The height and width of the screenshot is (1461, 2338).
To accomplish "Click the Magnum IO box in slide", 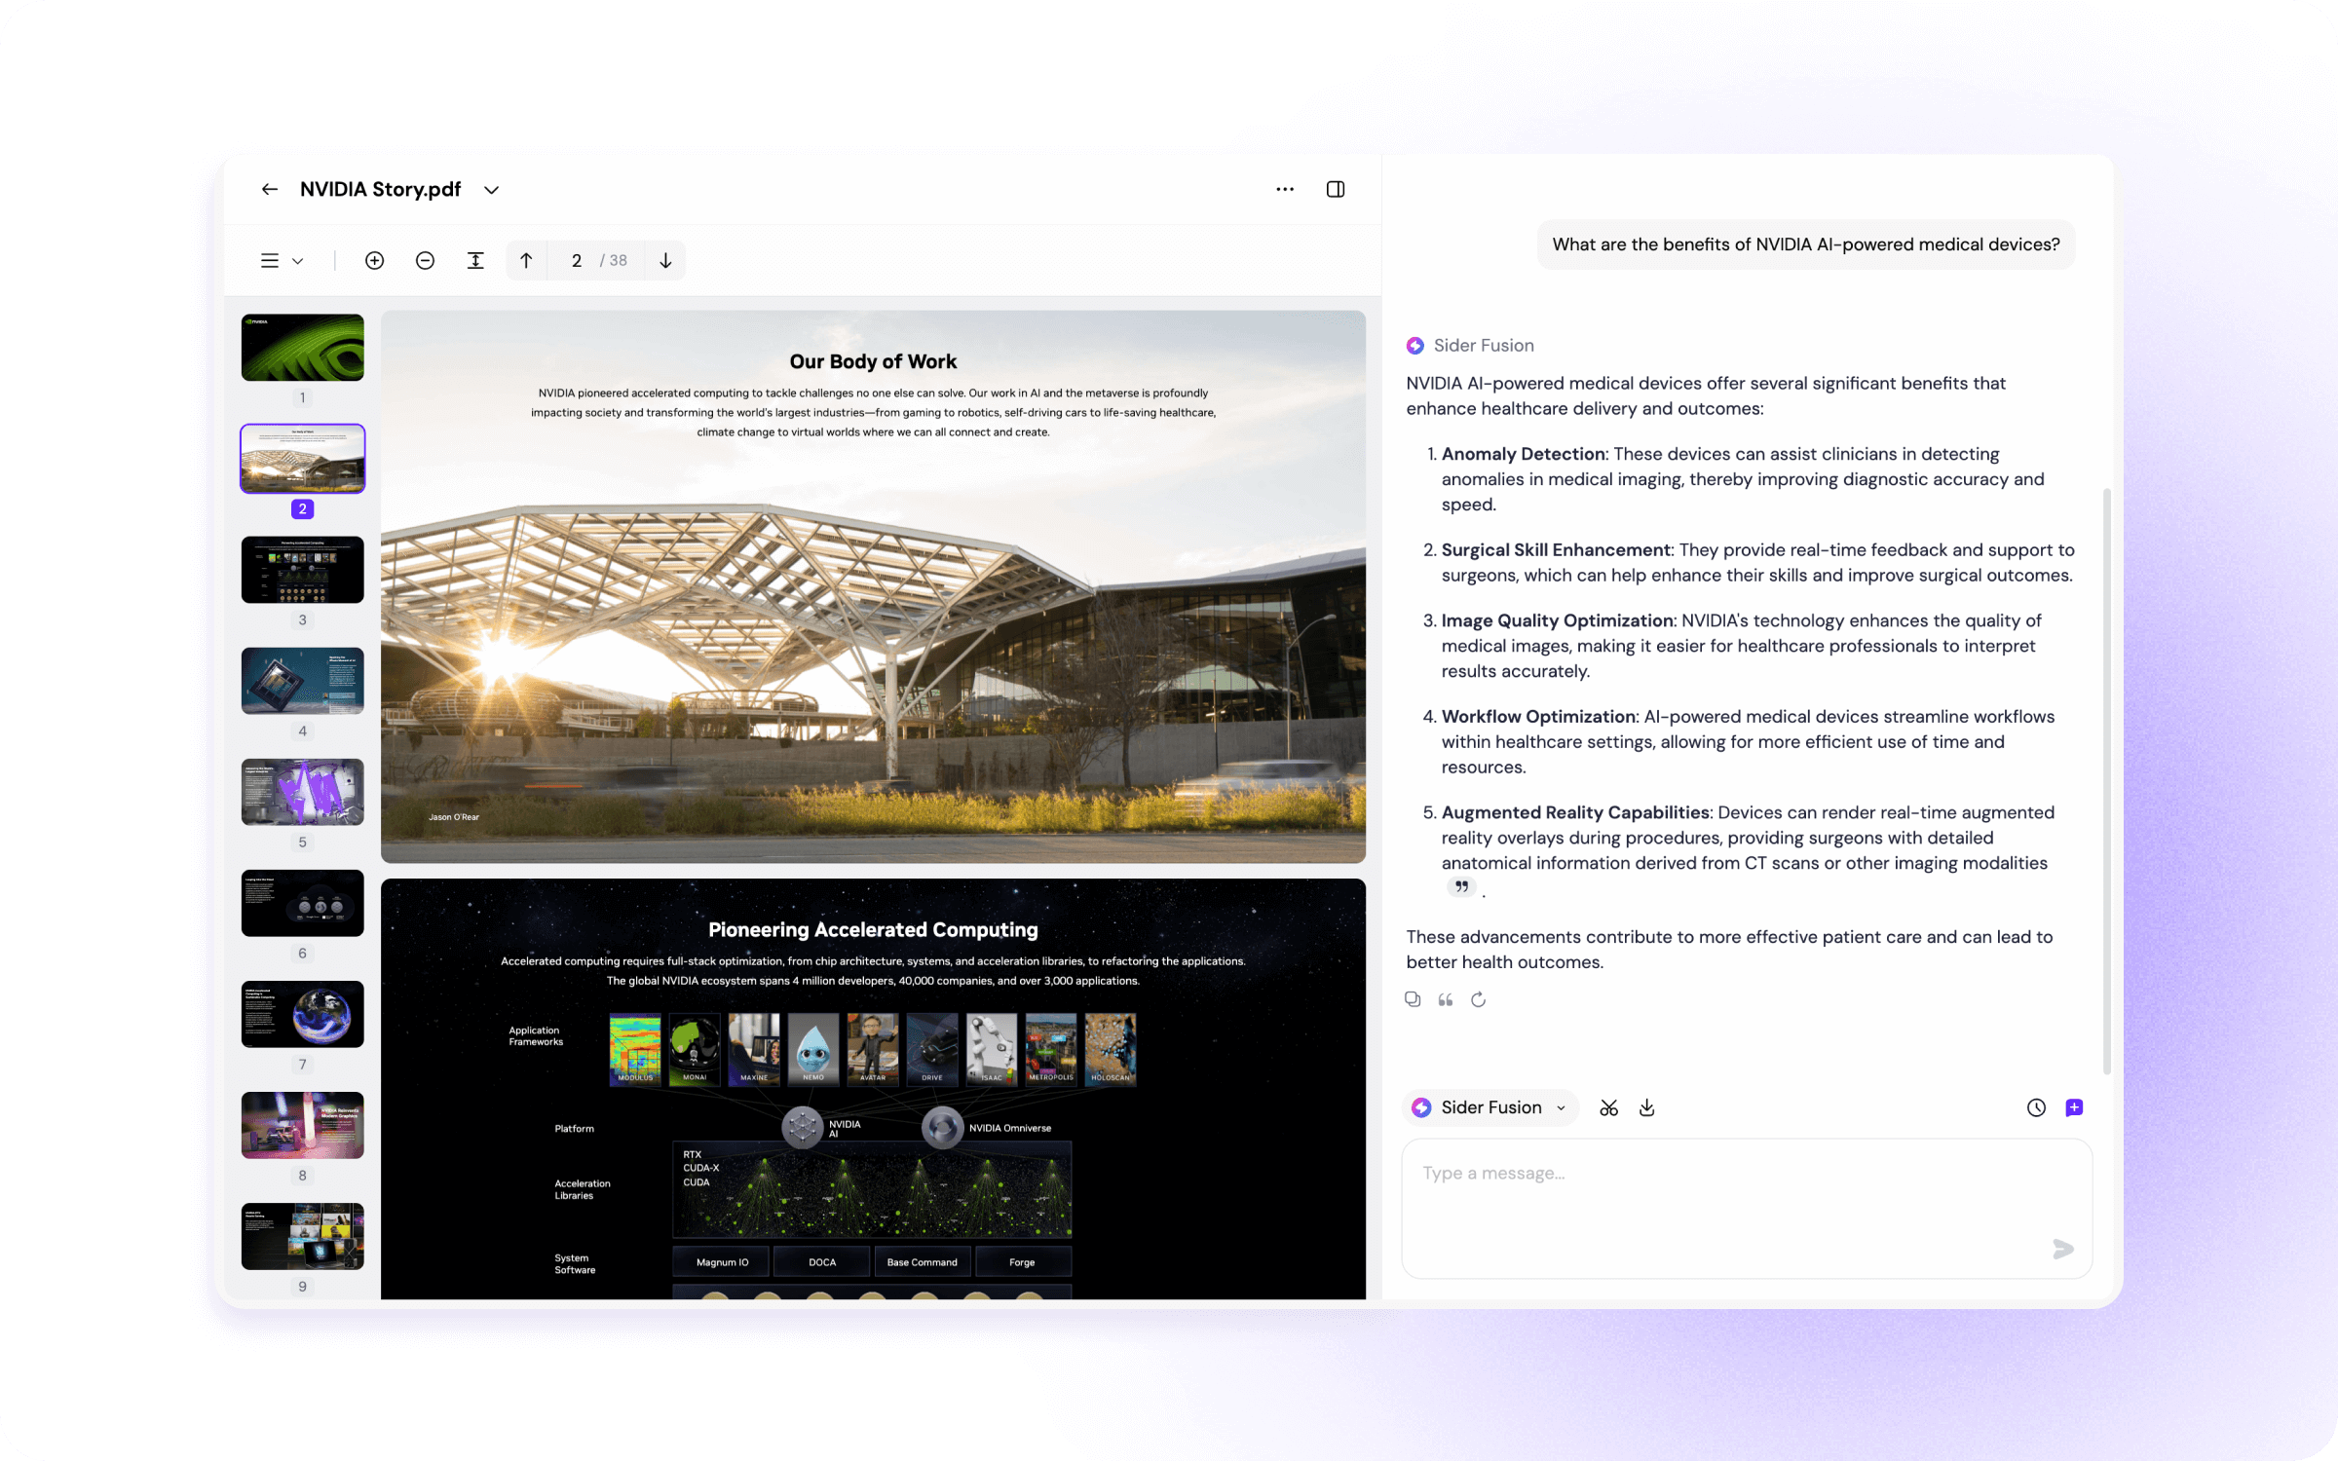I will coord(722,1261).
